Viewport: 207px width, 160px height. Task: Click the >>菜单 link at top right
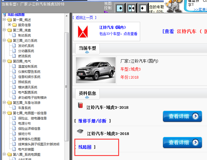[x=200, y=9]
